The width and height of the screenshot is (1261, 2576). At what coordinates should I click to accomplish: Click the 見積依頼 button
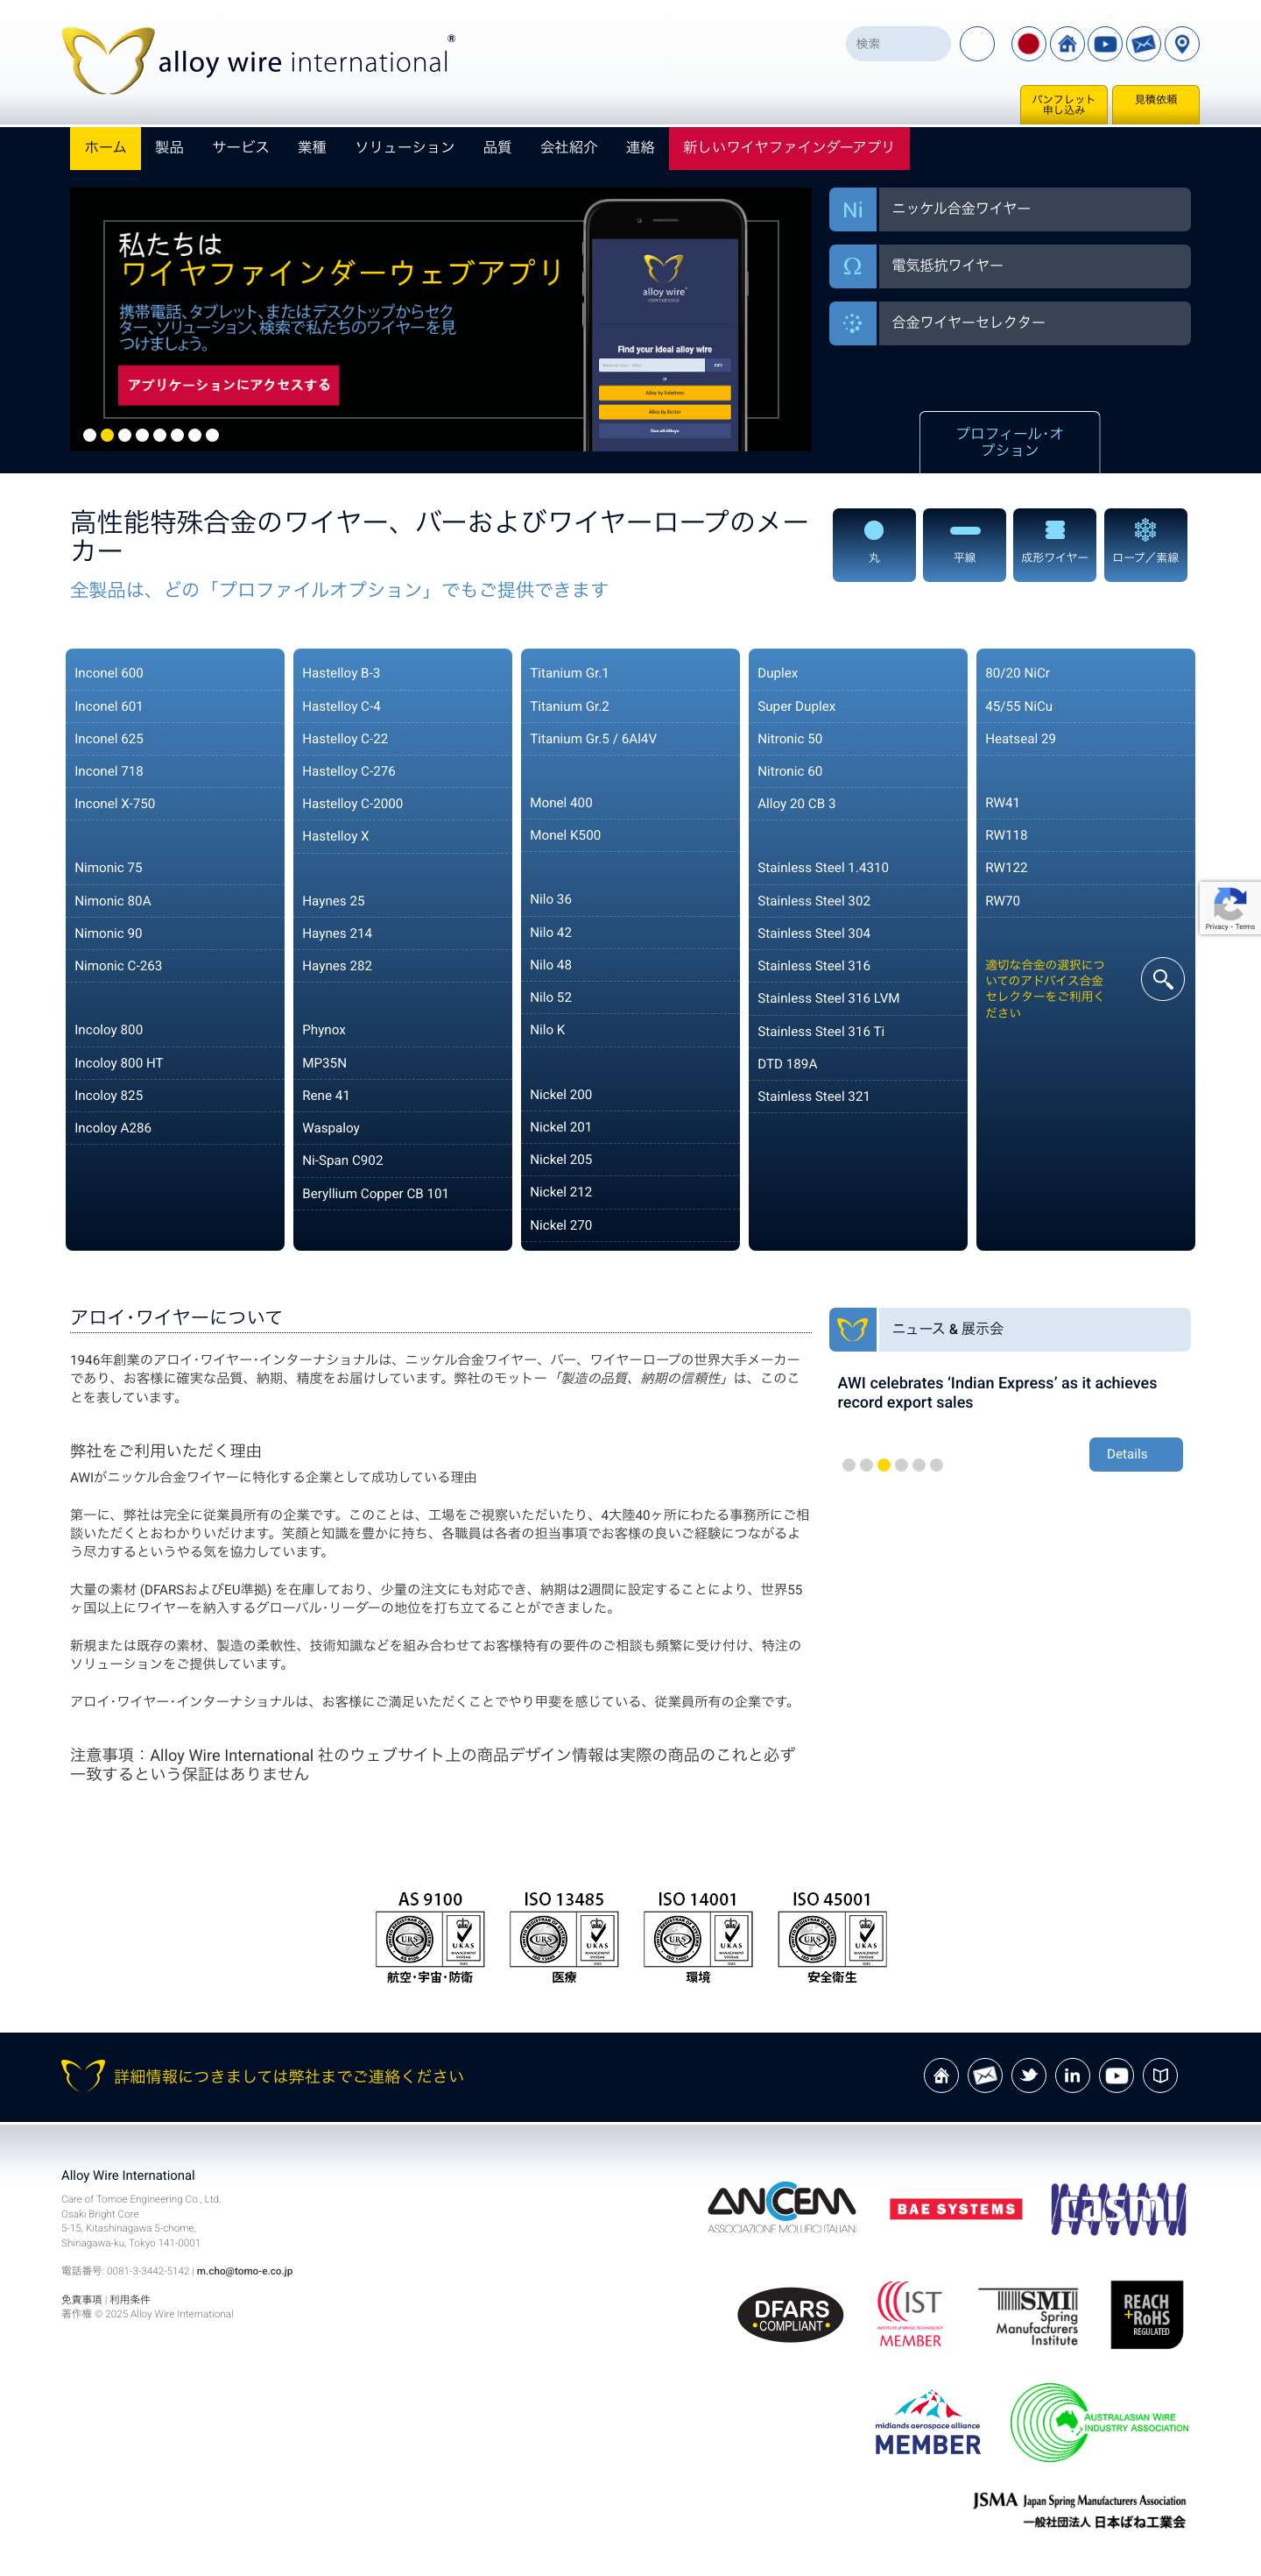tap(1155, 104)
